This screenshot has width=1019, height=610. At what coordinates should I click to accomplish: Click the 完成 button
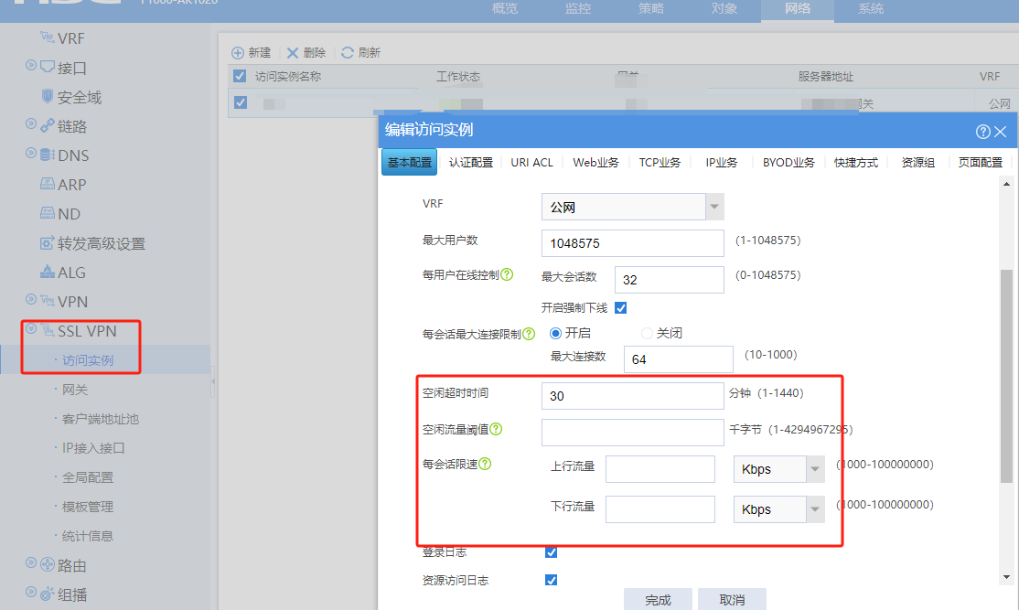click(658, 600)
